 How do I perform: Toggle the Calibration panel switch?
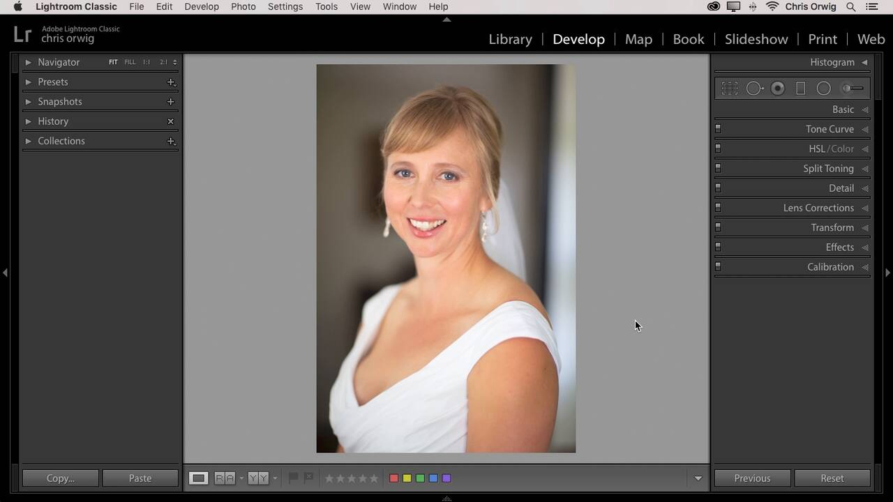[718, 266]
